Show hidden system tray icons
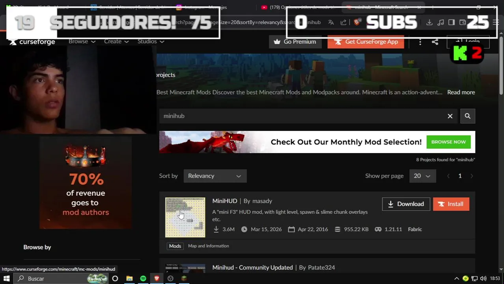 tap(457, 278)
